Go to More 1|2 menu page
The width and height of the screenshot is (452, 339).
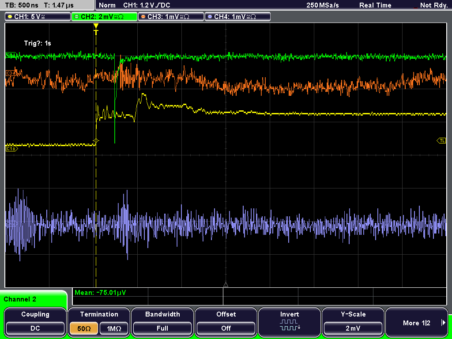pyautogui.click(x=417, y=322)
